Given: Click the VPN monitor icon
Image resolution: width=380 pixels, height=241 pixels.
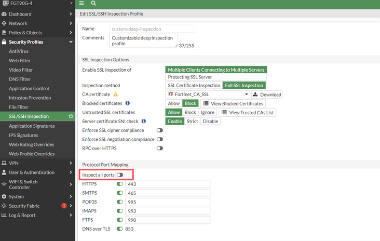Looking at the screenshot, I should 4,163.
